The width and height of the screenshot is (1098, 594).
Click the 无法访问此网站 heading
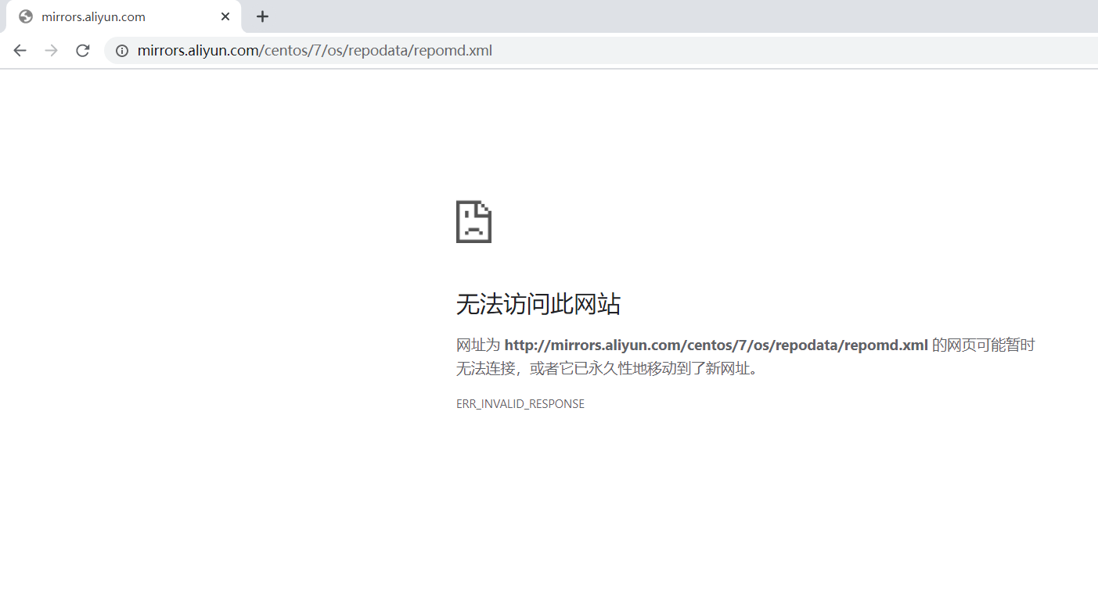click(x=538, y=304)
